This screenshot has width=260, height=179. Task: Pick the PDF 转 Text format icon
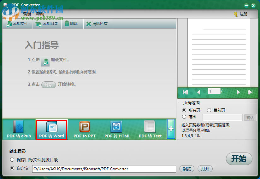(150, 130)
